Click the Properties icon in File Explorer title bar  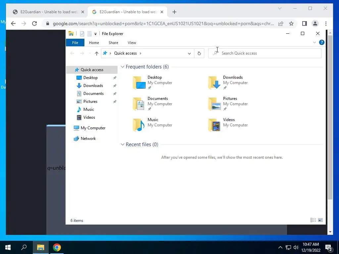82,34
